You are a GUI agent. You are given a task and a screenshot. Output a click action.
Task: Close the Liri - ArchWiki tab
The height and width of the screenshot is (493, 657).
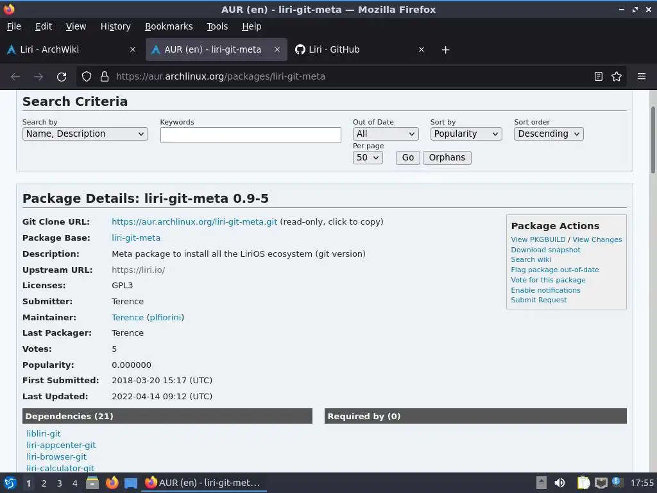pos(132,49)
